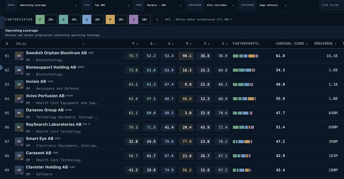The width and height of the screenshot is (344, 179).
Task: Sort by the G column header
Action: 171,43
